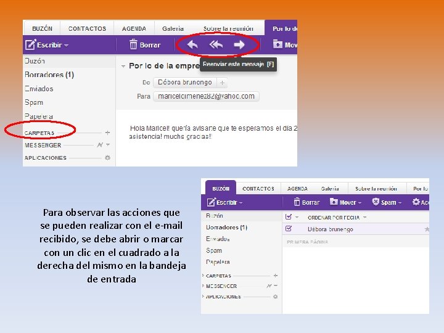Select Buzón folder in inbox-list view sidebar
The height and width of the screenshot is (333, 444).
tap(215, 216)
